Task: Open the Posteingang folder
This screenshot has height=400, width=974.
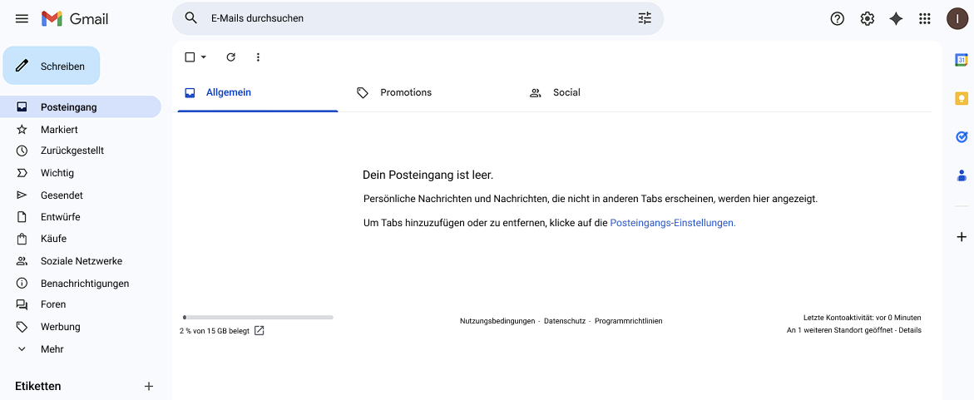Action: [81, 106]
